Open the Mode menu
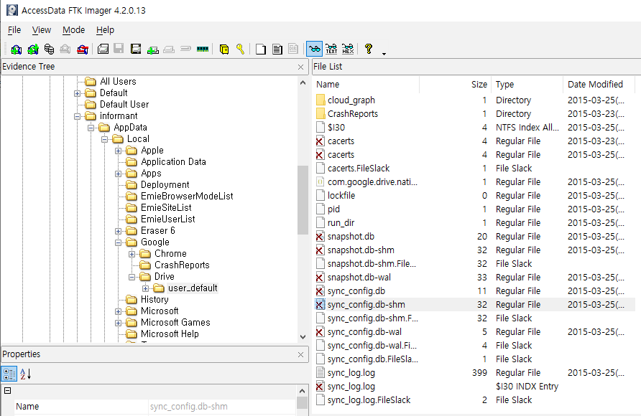This screenshot has height=416, width=641. [73, 30]
